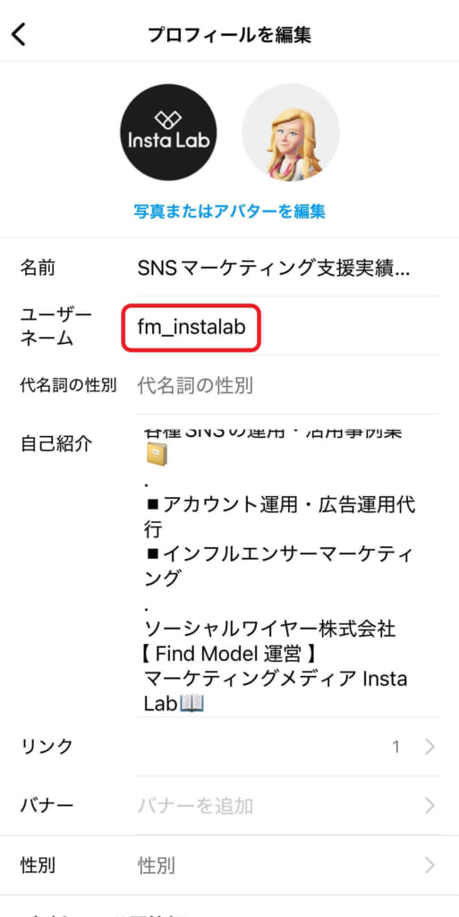Viewport: 459px width, 917px height.
Task: Tap the 性別 value placeholder
Action: click(x=156, y=865)
